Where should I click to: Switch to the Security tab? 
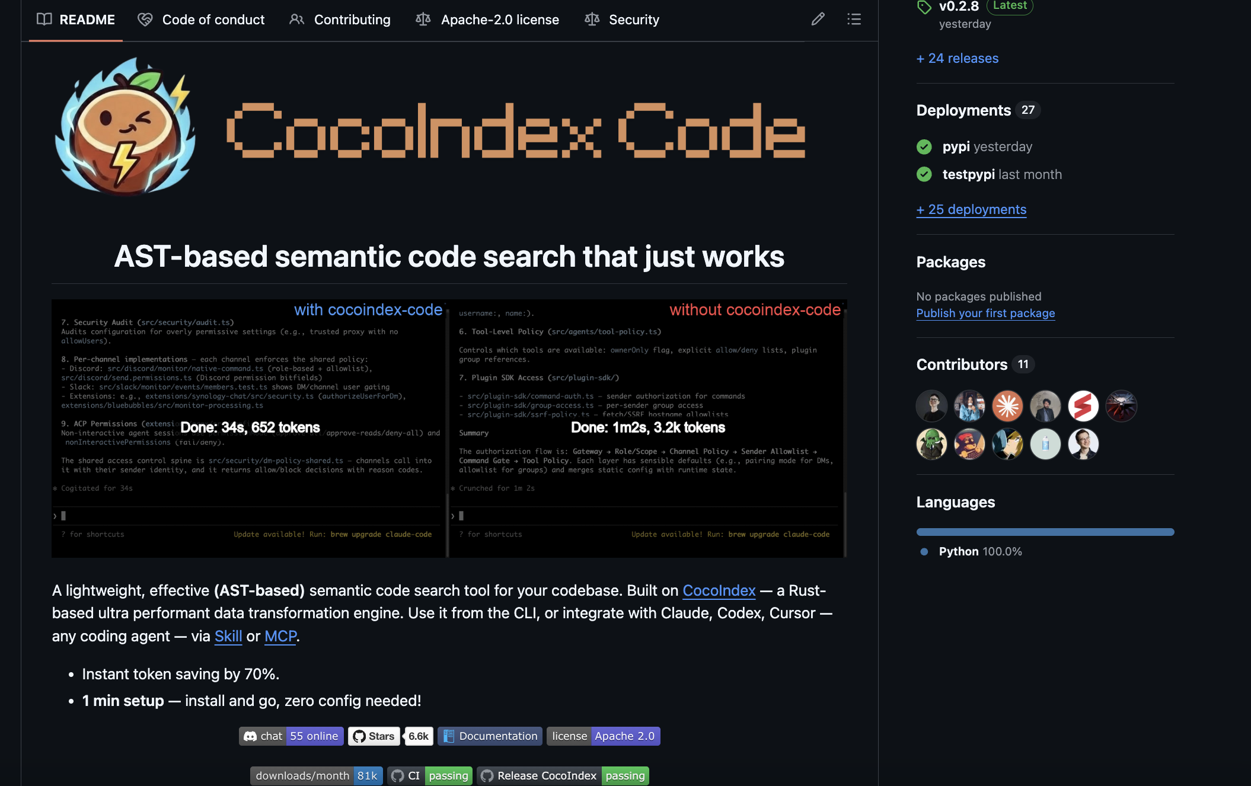(634, 19)
